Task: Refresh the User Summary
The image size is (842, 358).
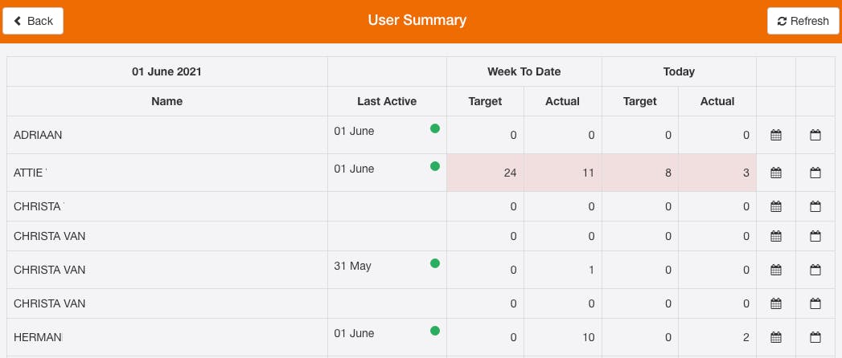Action: click(x=803, y=21)
